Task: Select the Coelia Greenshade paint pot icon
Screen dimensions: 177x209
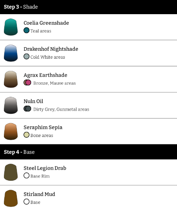Action: 11,27
